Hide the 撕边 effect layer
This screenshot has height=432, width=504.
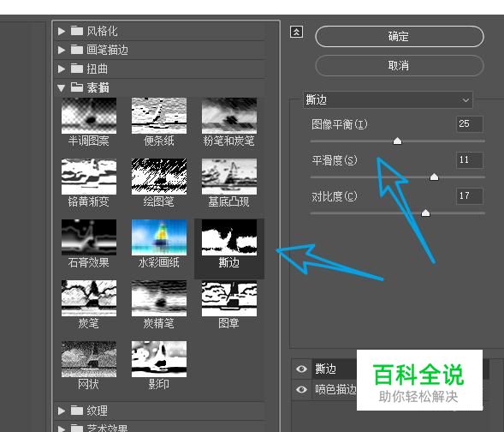pos(301,369)
